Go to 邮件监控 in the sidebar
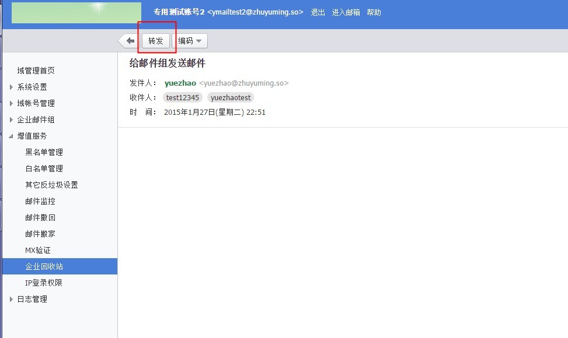568x338 pixels. point(40,201)
